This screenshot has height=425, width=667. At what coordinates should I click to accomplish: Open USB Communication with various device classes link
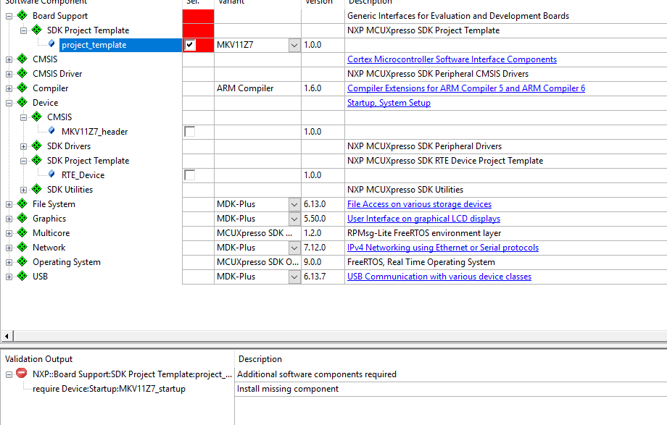click(439, 277)
